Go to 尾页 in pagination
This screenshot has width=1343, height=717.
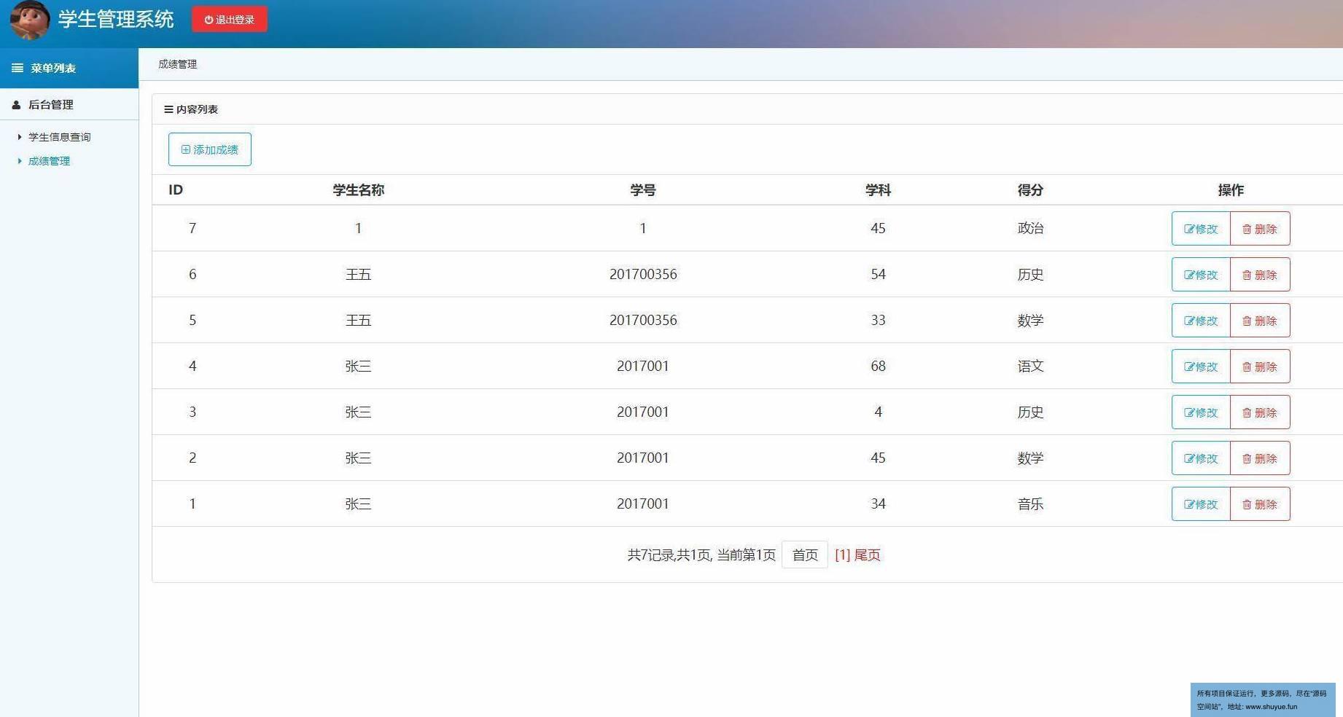pyautogui.click(x=867, y=555)
